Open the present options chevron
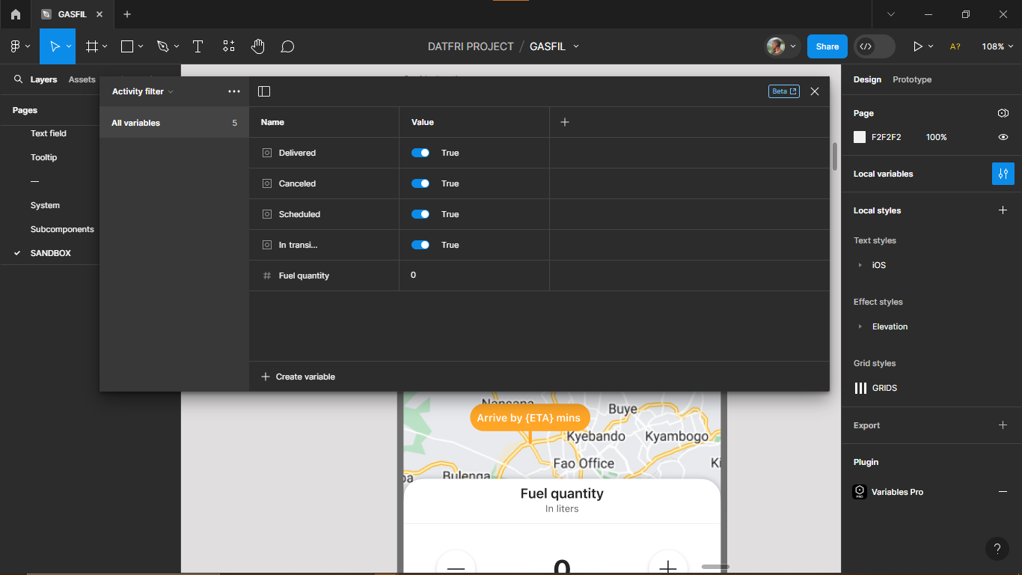The image size is (1022, 575). click(931, 46)
